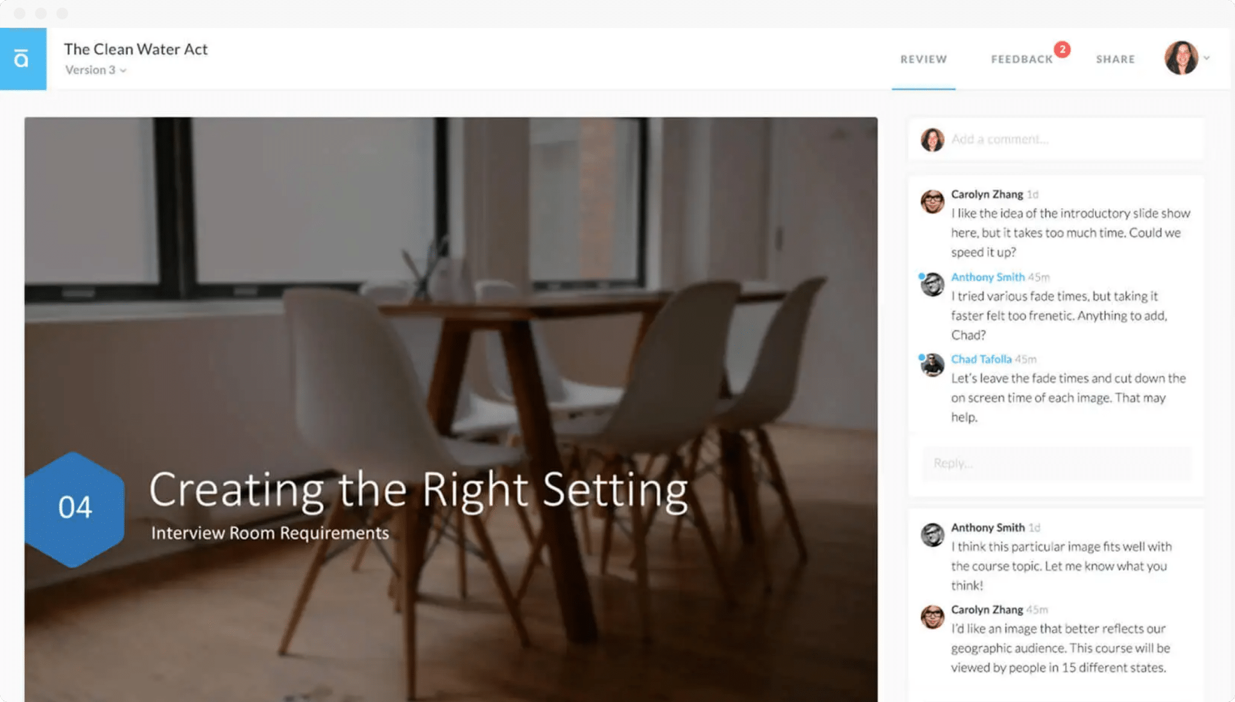Image resolution: width=1235 pixels, height=702 pixels.
Task: Click Chad Tafolla's avatar icon
Action: pyautogui.click(x=932, y=365)
